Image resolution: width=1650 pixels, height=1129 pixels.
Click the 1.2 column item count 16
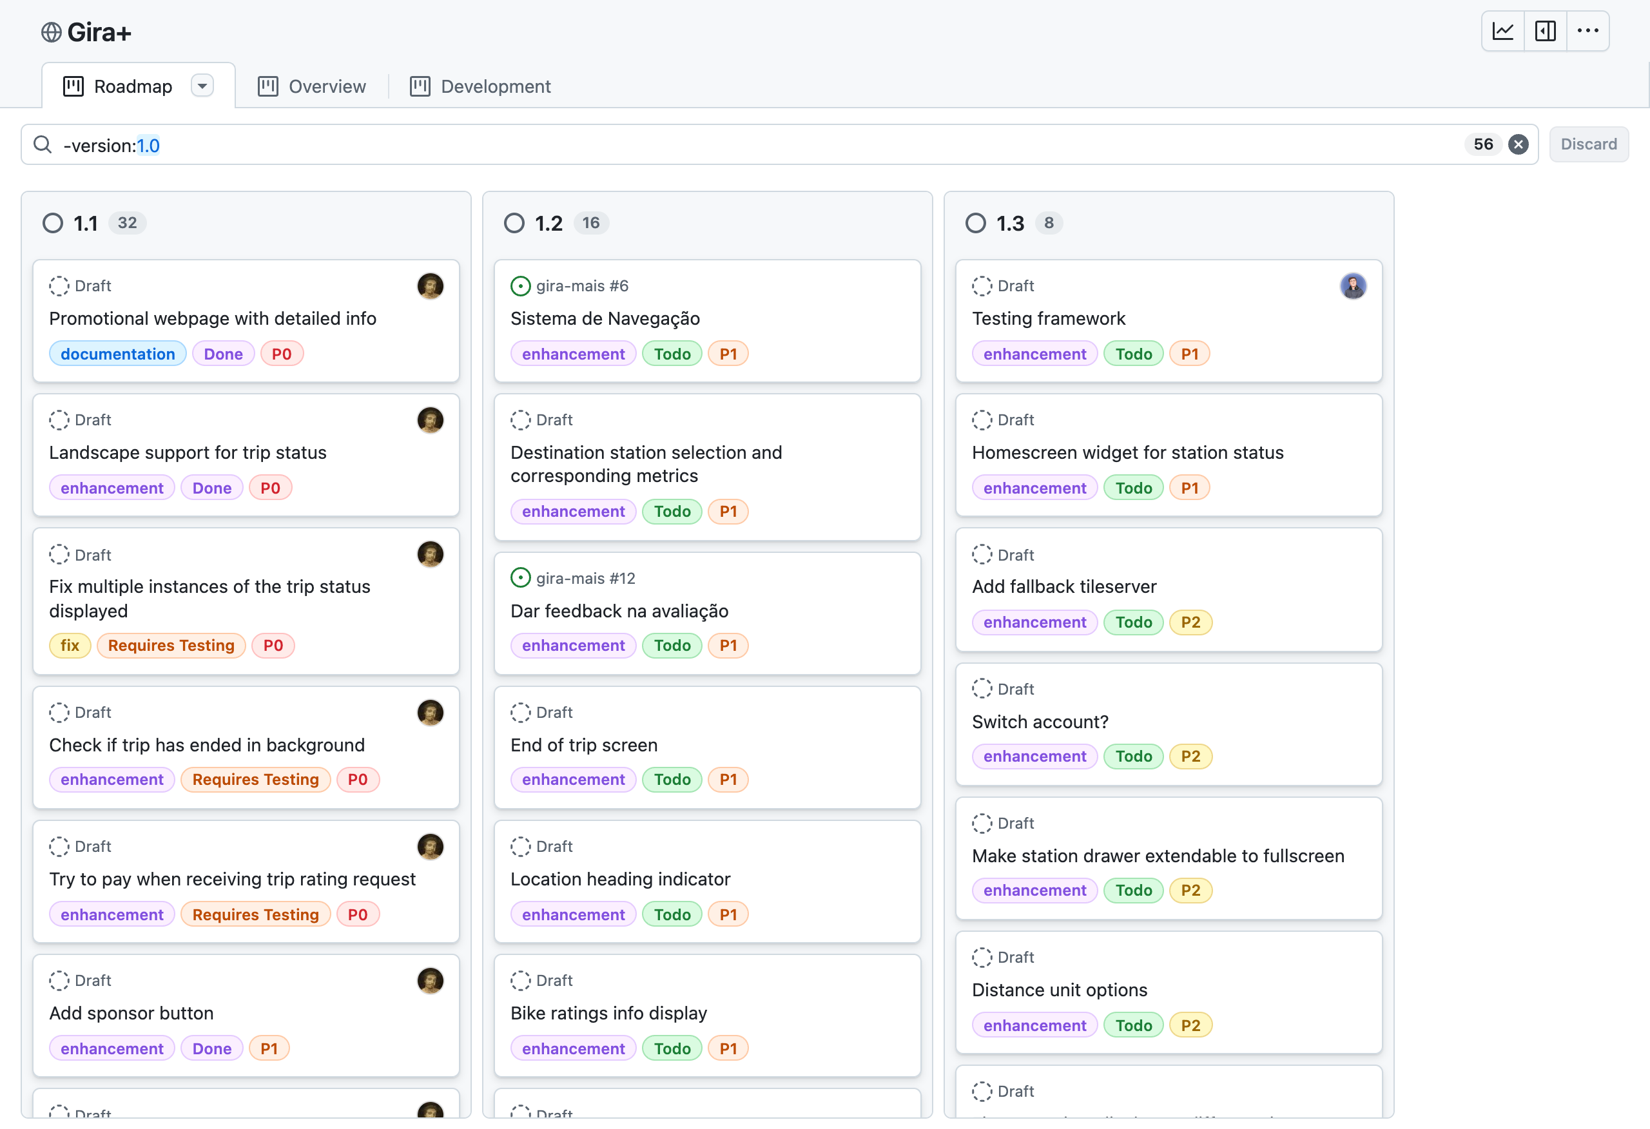[590, 223]
